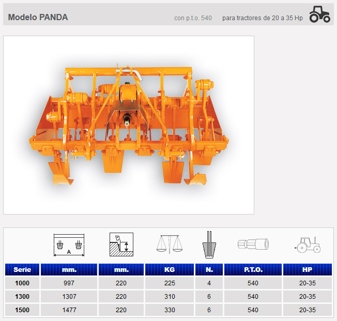Click the 'HP' column header
This screenshot has height=321, width=337.
pos(308,269)
